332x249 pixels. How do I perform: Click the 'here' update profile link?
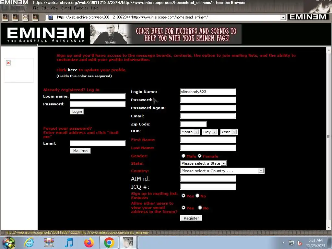73,70
